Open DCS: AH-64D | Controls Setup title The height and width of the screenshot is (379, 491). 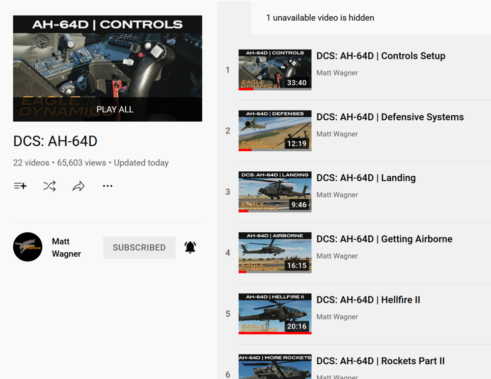click(x=381, y=56)
